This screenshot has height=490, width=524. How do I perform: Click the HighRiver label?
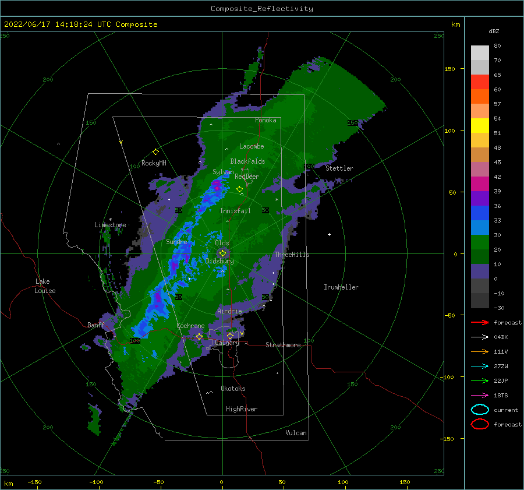coord(242,409)
